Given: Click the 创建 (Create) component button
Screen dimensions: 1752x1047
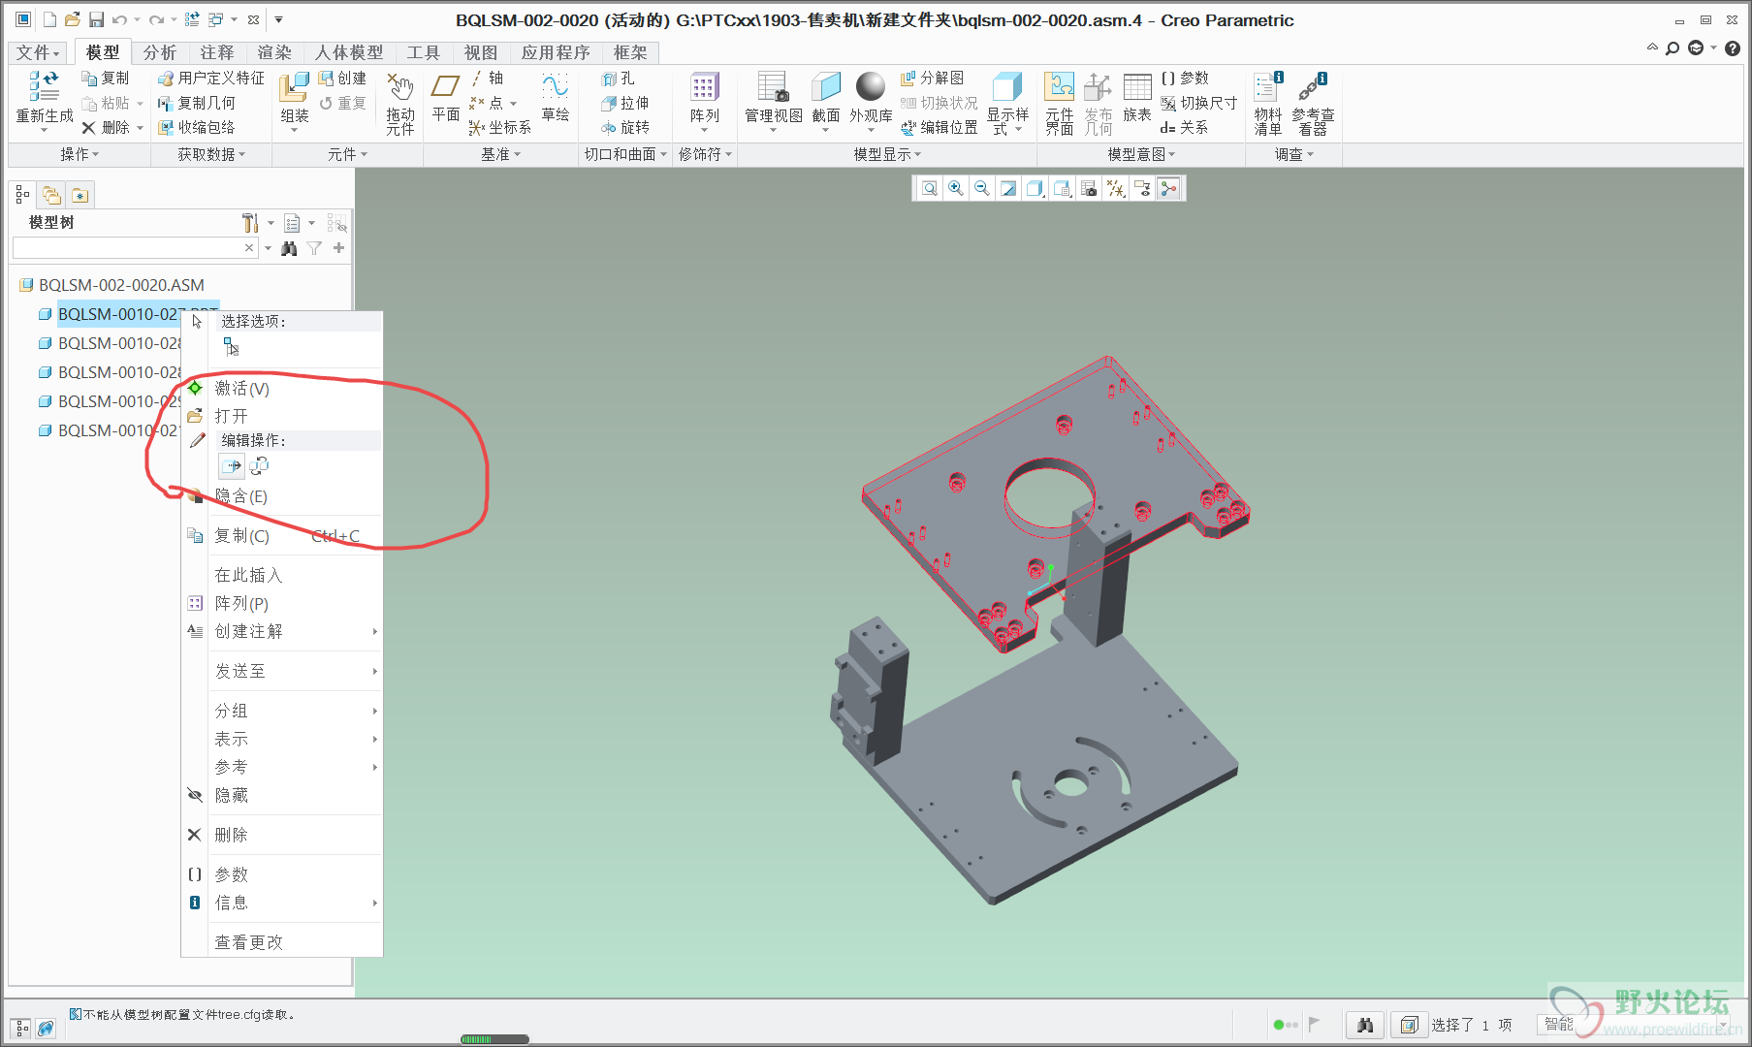Looking at the screenshot, I should (x=342, y=79).
